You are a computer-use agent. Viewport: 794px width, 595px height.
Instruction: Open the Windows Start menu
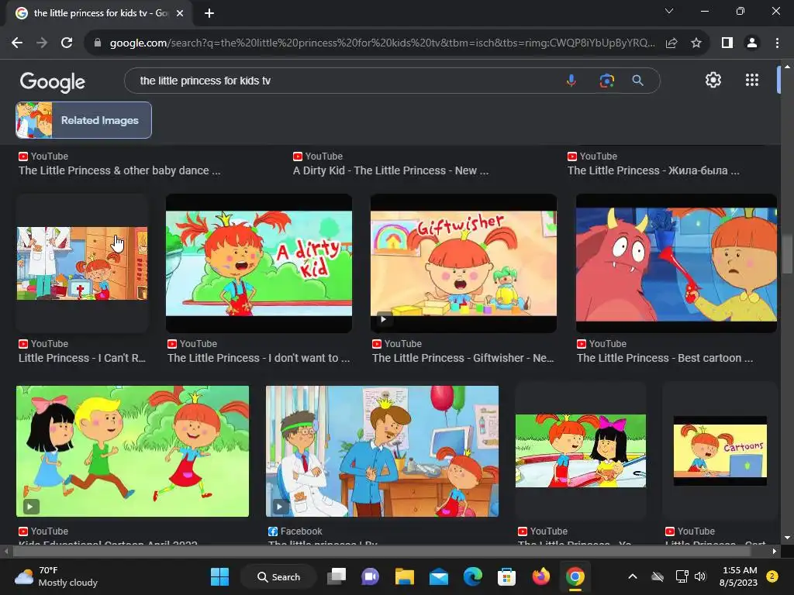(219, 576)
